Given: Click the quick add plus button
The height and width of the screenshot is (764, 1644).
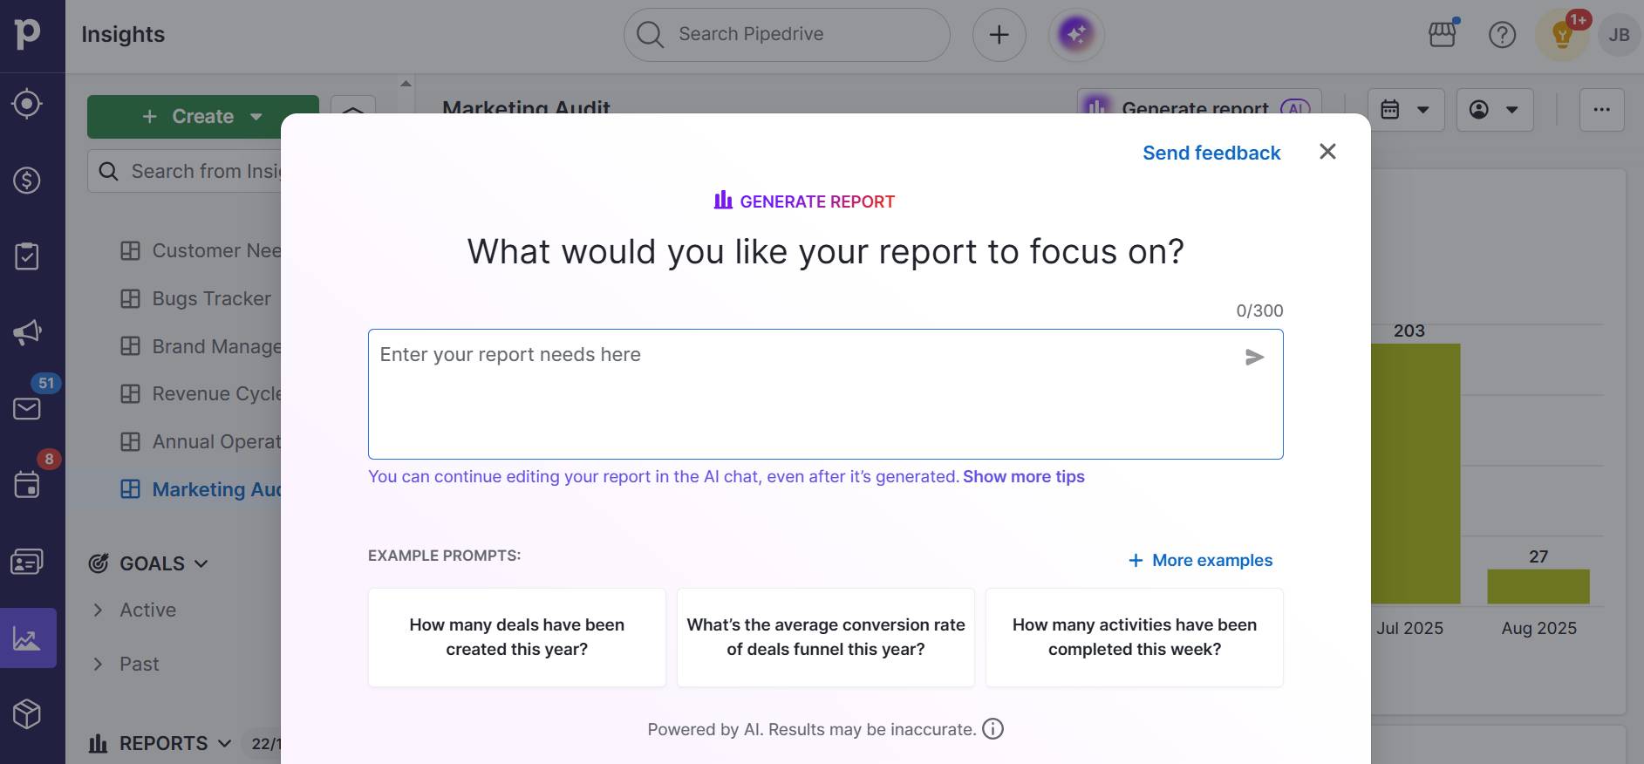Looking at the screenshot, I should point(999,35).
